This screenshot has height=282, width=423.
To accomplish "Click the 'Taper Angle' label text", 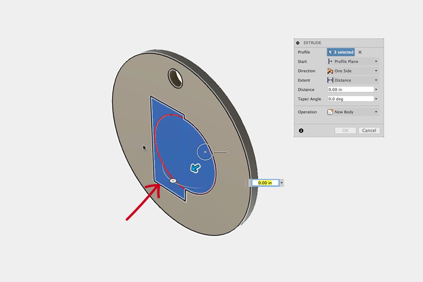I will [309, 99].
